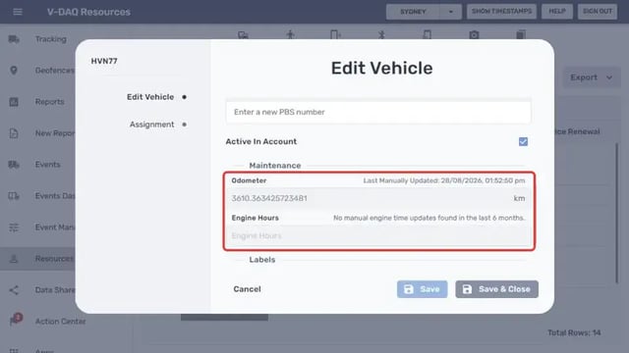Open Reports in the sidebar
629x353 pixels.
pos(49,102)
